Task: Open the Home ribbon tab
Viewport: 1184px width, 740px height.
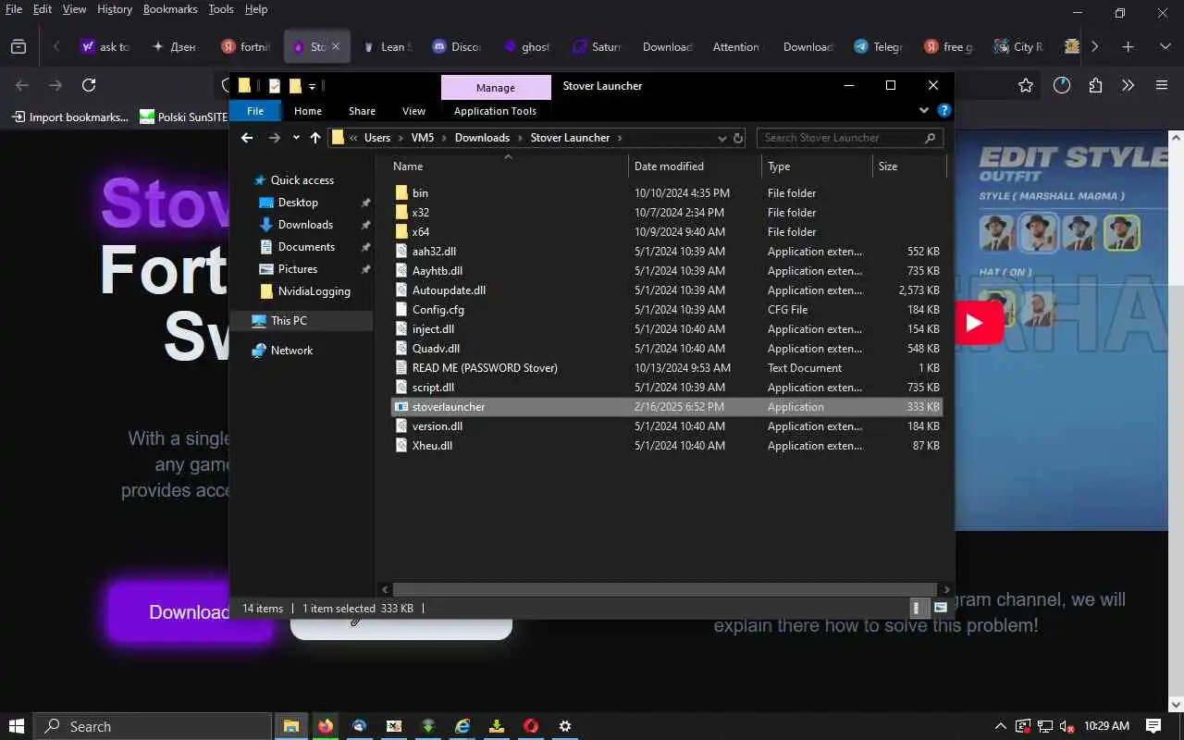Action: 308,111
